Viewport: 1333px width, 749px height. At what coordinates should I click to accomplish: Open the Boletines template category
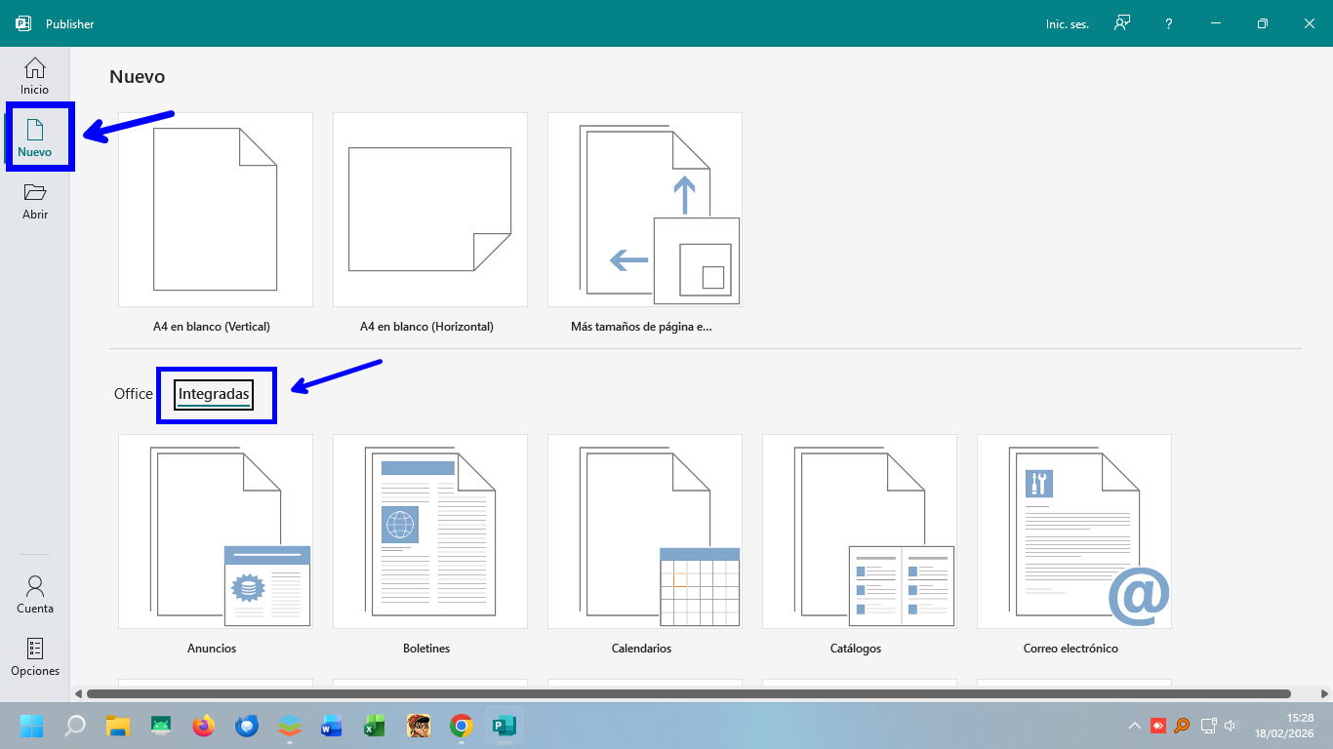tap(430, 532)
